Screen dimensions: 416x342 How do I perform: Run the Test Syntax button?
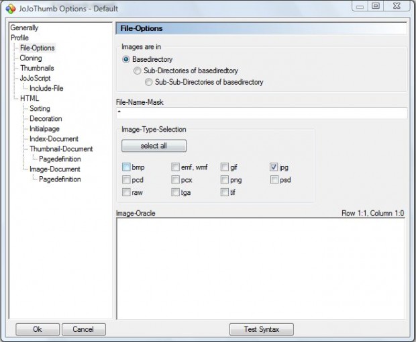coord(261,329)
